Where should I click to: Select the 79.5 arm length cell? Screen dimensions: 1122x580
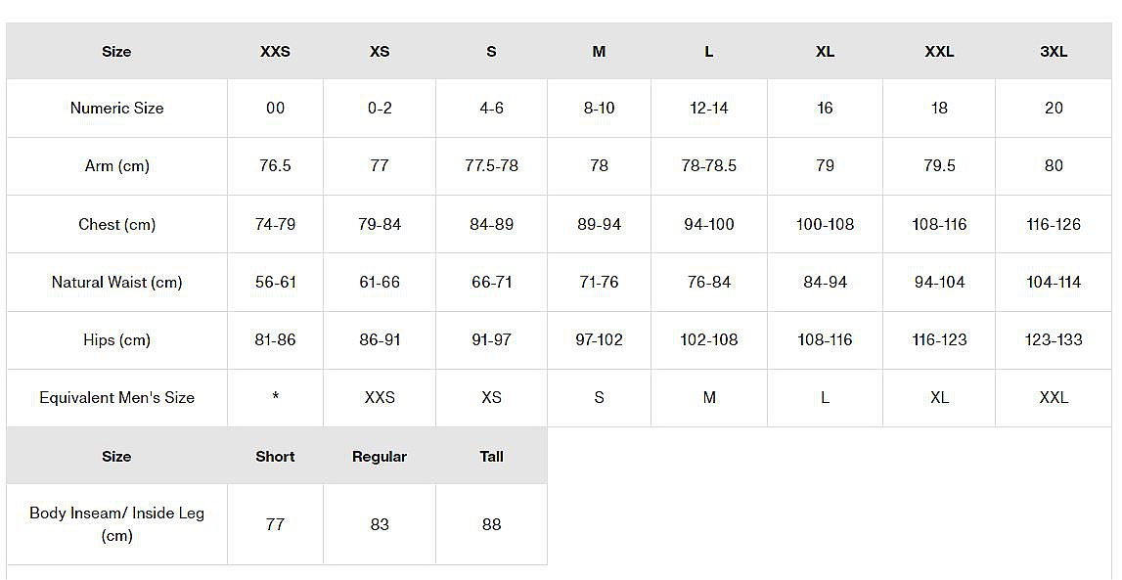coord(939,166)
